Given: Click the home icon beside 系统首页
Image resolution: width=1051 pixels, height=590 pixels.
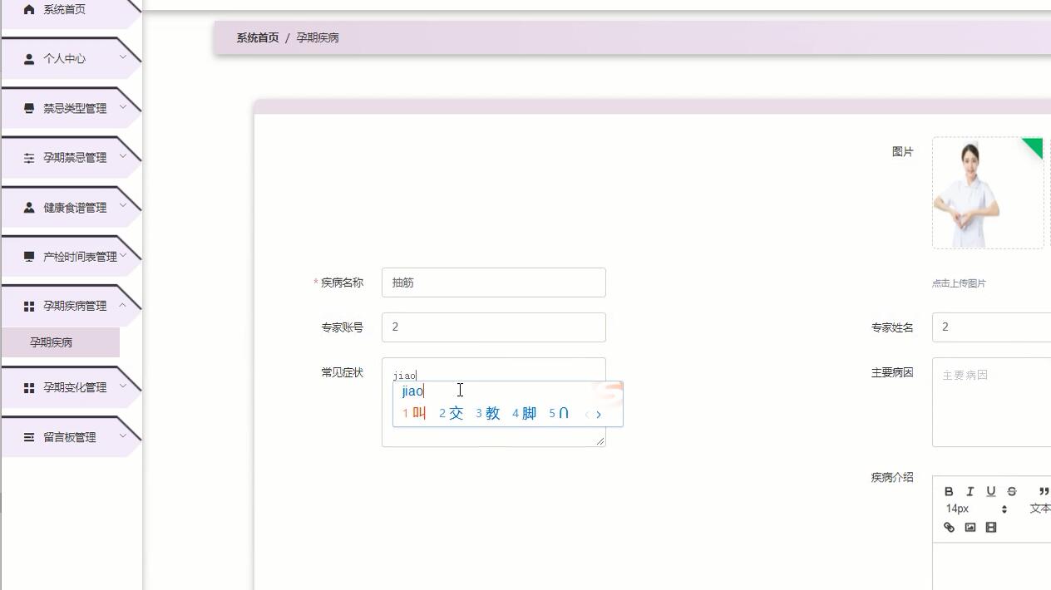Looking at the screenshot, I should point(29,9).
